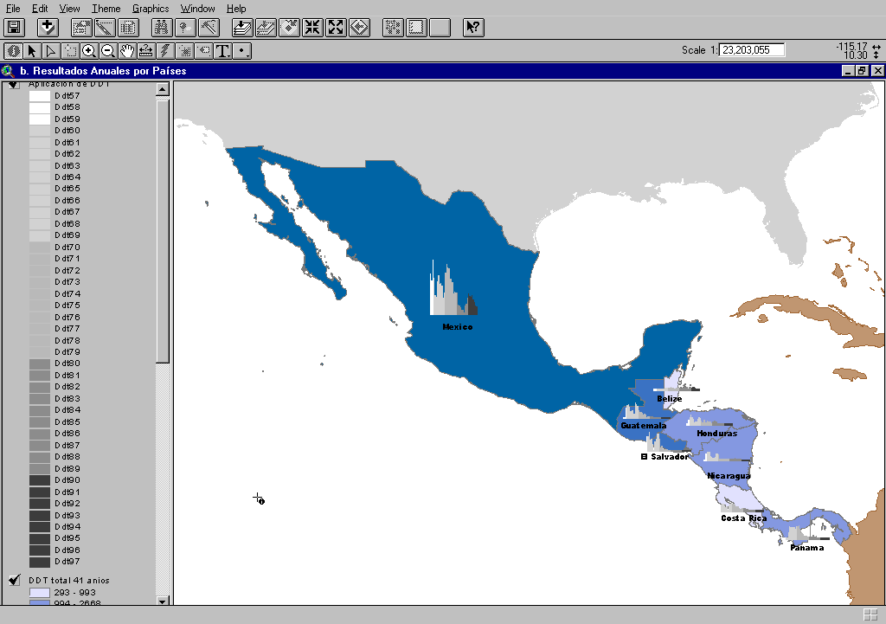Click the Scale input field
Image resolution: width=886 pixels, height=624 pixels.
752,50
